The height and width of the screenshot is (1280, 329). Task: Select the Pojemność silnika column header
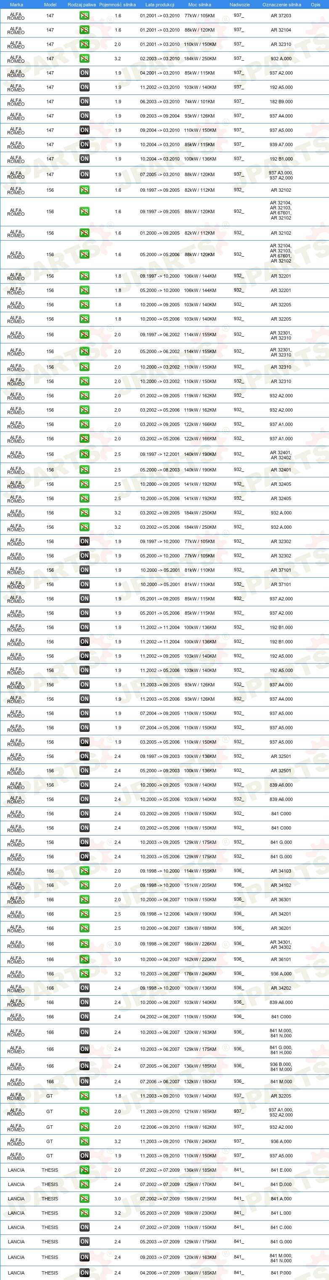(118, 5)
